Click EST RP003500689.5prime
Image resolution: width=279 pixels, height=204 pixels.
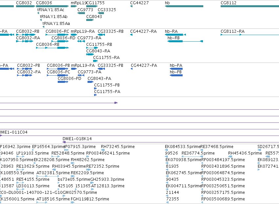coord(202,202)
